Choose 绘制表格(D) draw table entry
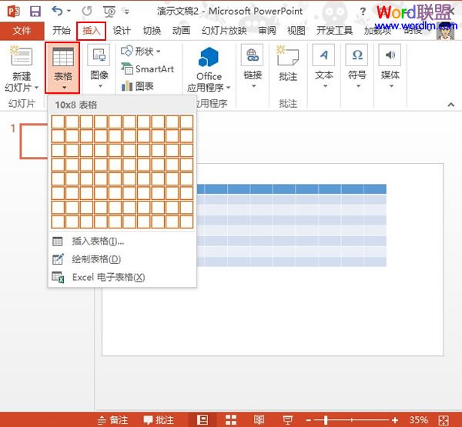Viewport: 462px width, 427px height. coord(122,259)
